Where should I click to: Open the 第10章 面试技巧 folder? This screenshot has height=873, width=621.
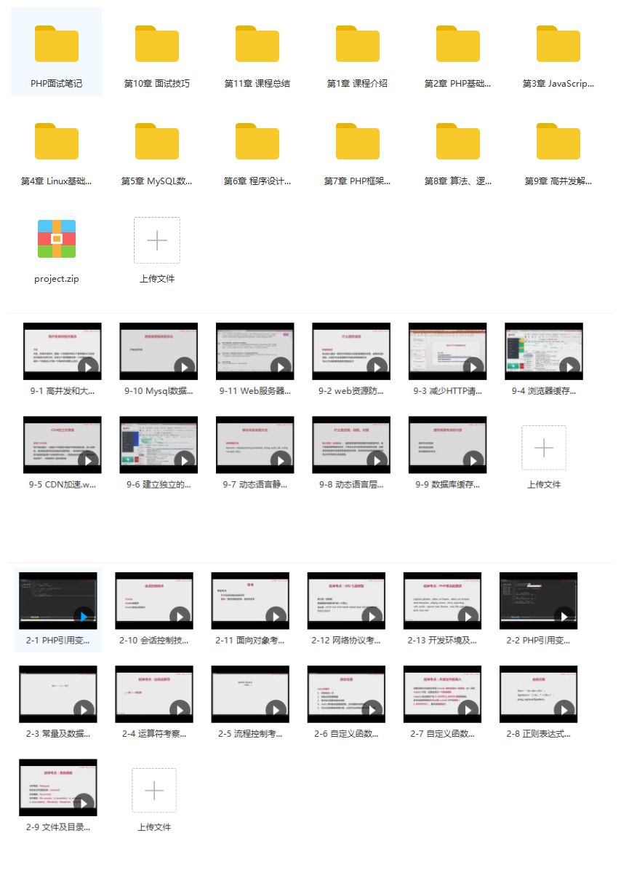[x=157, y=44]
